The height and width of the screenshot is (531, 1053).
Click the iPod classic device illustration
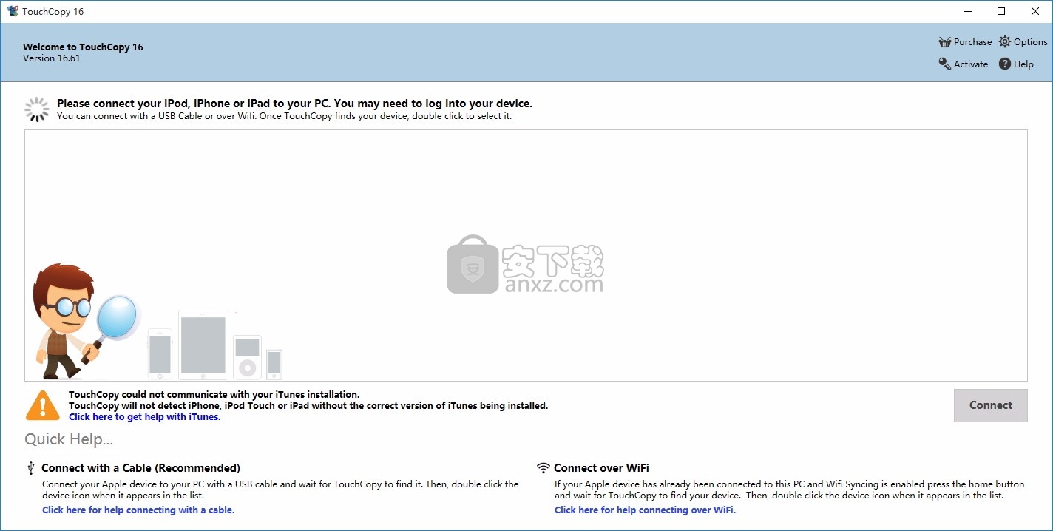(x=248, y=357)
